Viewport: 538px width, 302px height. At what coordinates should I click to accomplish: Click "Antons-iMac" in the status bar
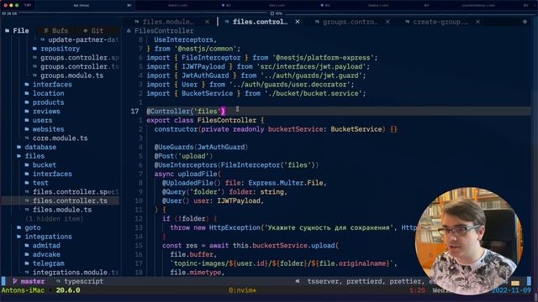coord(23,290)
